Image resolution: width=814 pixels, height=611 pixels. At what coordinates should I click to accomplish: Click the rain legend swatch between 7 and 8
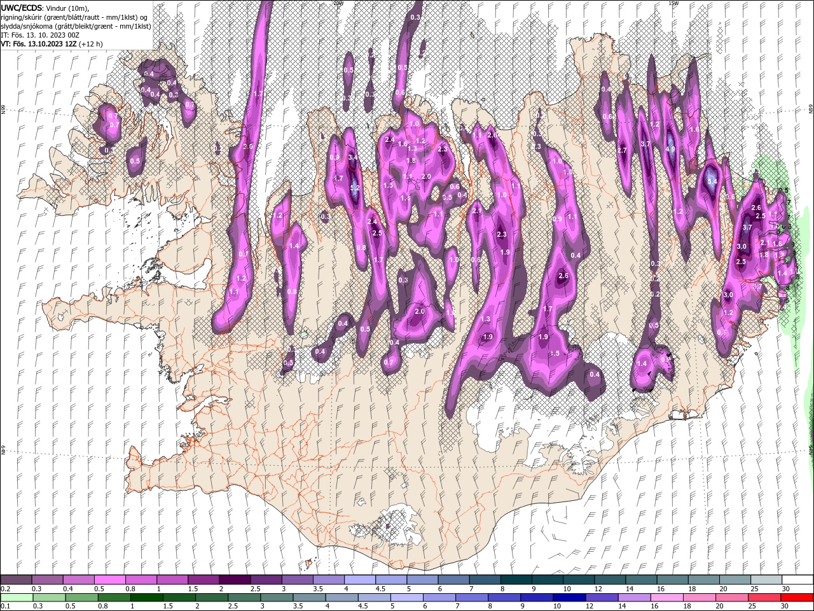[473, 598]
